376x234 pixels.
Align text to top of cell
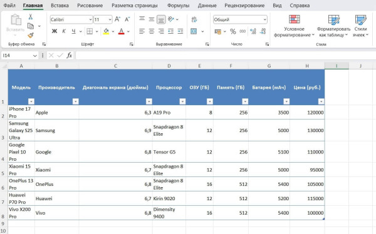coord(142,19)
